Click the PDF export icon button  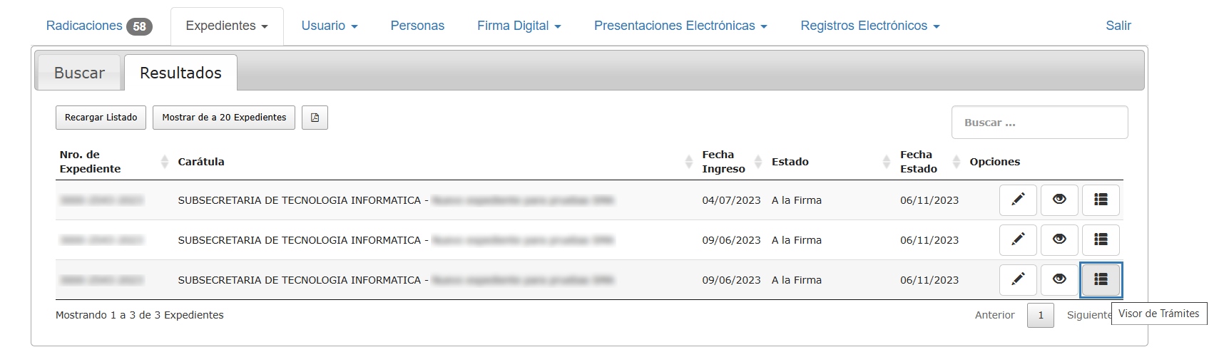click(x=315, y=118)
